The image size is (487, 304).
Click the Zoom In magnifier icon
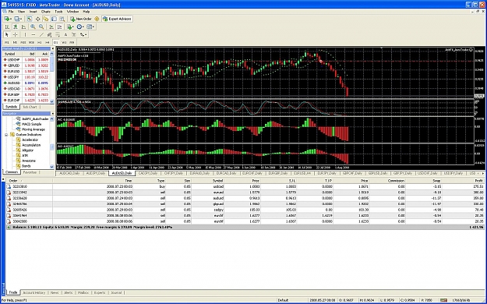(x=33, y=27)
